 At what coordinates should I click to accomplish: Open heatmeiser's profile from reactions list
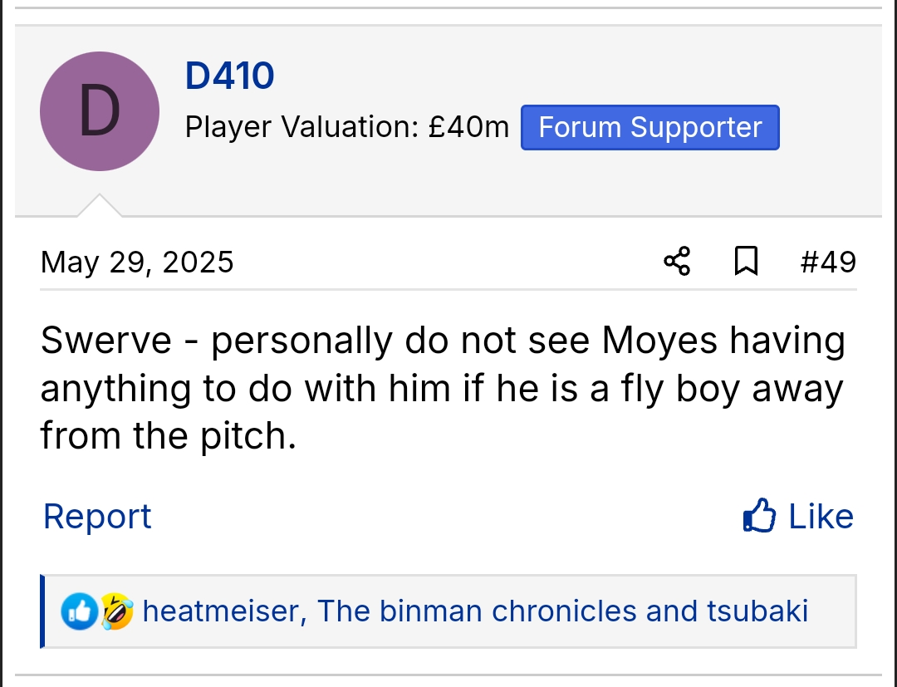[x=220, y=611]
